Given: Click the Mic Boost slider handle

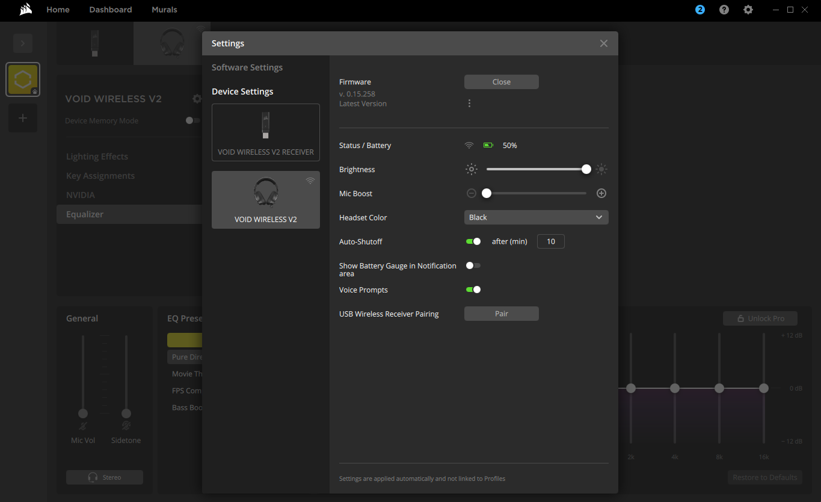Looking at the screenshot, I should point(487,194).
